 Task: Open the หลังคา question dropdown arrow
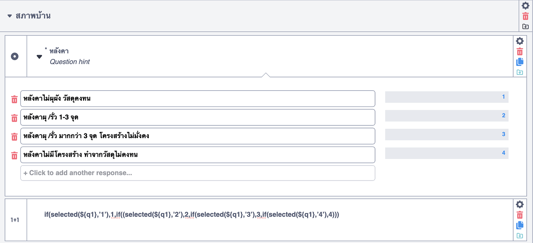click(x=39, y=56)
